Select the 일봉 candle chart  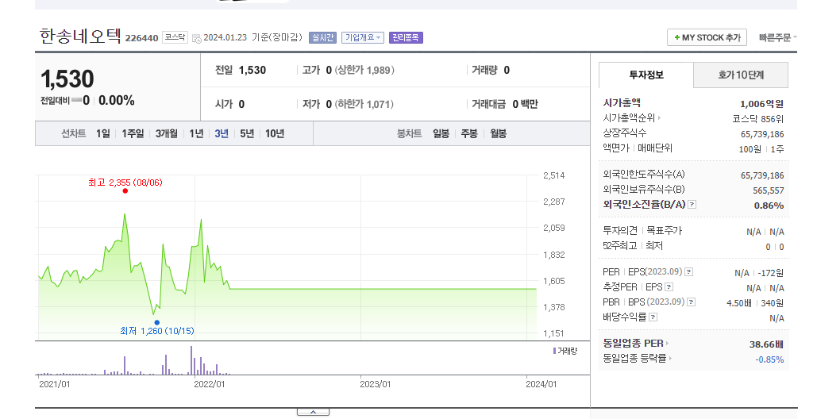point(441,134)
